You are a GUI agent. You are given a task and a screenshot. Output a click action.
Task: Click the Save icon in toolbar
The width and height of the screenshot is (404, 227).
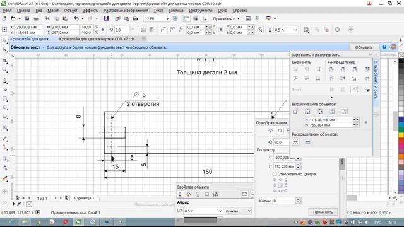[x=27, y=18]
